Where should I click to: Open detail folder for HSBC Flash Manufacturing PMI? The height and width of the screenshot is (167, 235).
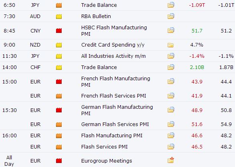tap(171, 31)
